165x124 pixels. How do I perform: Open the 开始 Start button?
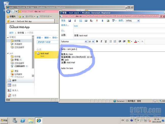pyautogui.click(x=4, y=120)
